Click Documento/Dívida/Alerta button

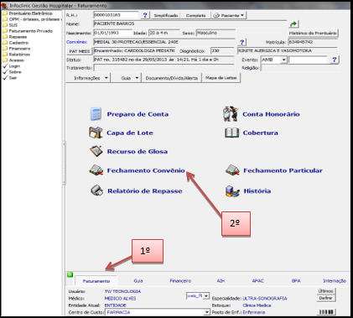172,78
